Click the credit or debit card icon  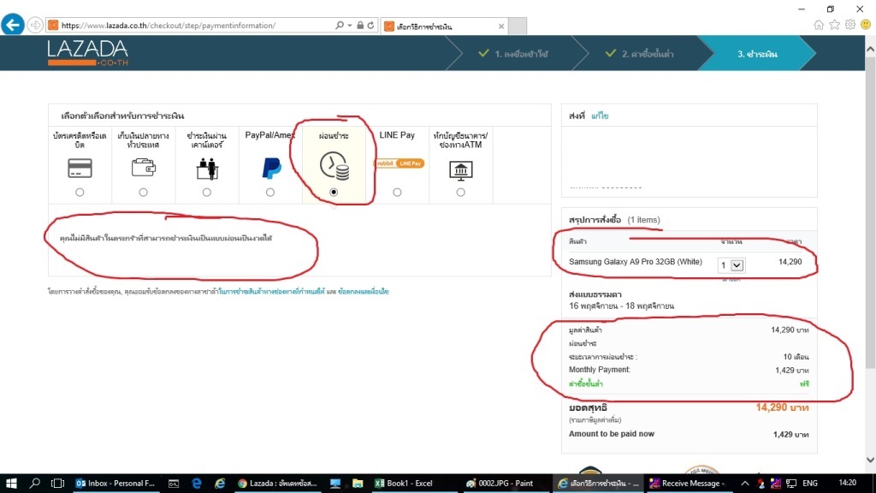tap(80, 169)
